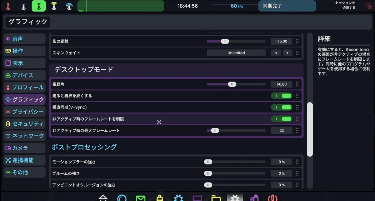Viewport: 375px width, 201px height.
Task: Click the grip handle on 垂直同期(V-Sync) row
Action: [x=297, y=107]
